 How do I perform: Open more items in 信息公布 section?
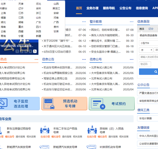pos(131,60)
